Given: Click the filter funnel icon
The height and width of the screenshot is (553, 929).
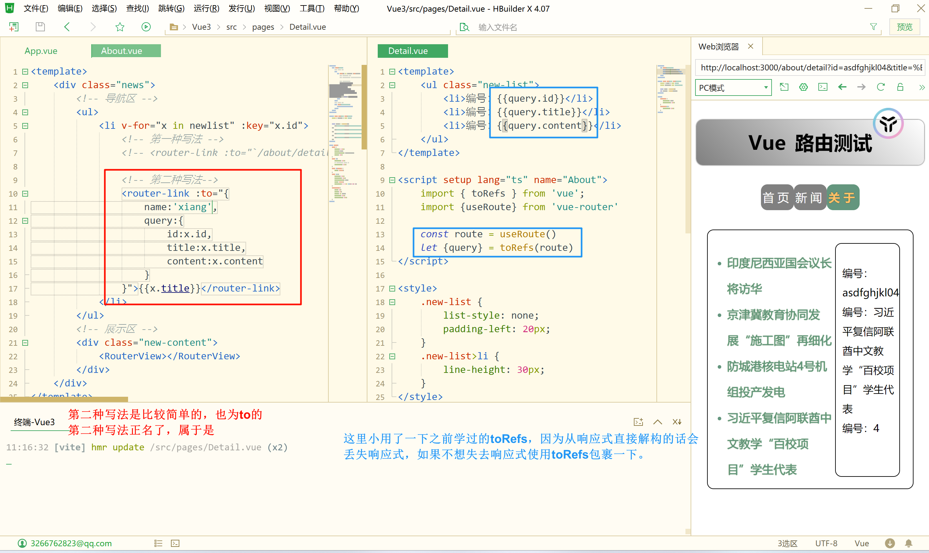Looking at the screenshot, I should pyautogui.click(x=873, y=27).
